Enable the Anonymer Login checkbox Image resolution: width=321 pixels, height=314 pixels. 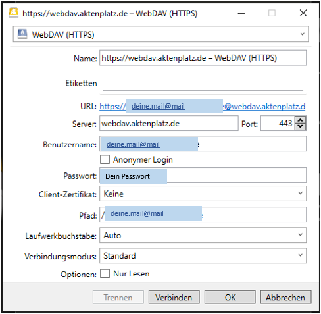click(x=105, y=159)
